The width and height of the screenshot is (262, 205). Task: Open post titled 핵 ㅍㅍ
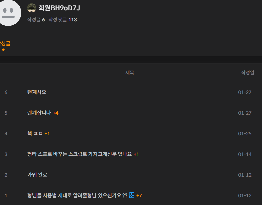point(35,133)
